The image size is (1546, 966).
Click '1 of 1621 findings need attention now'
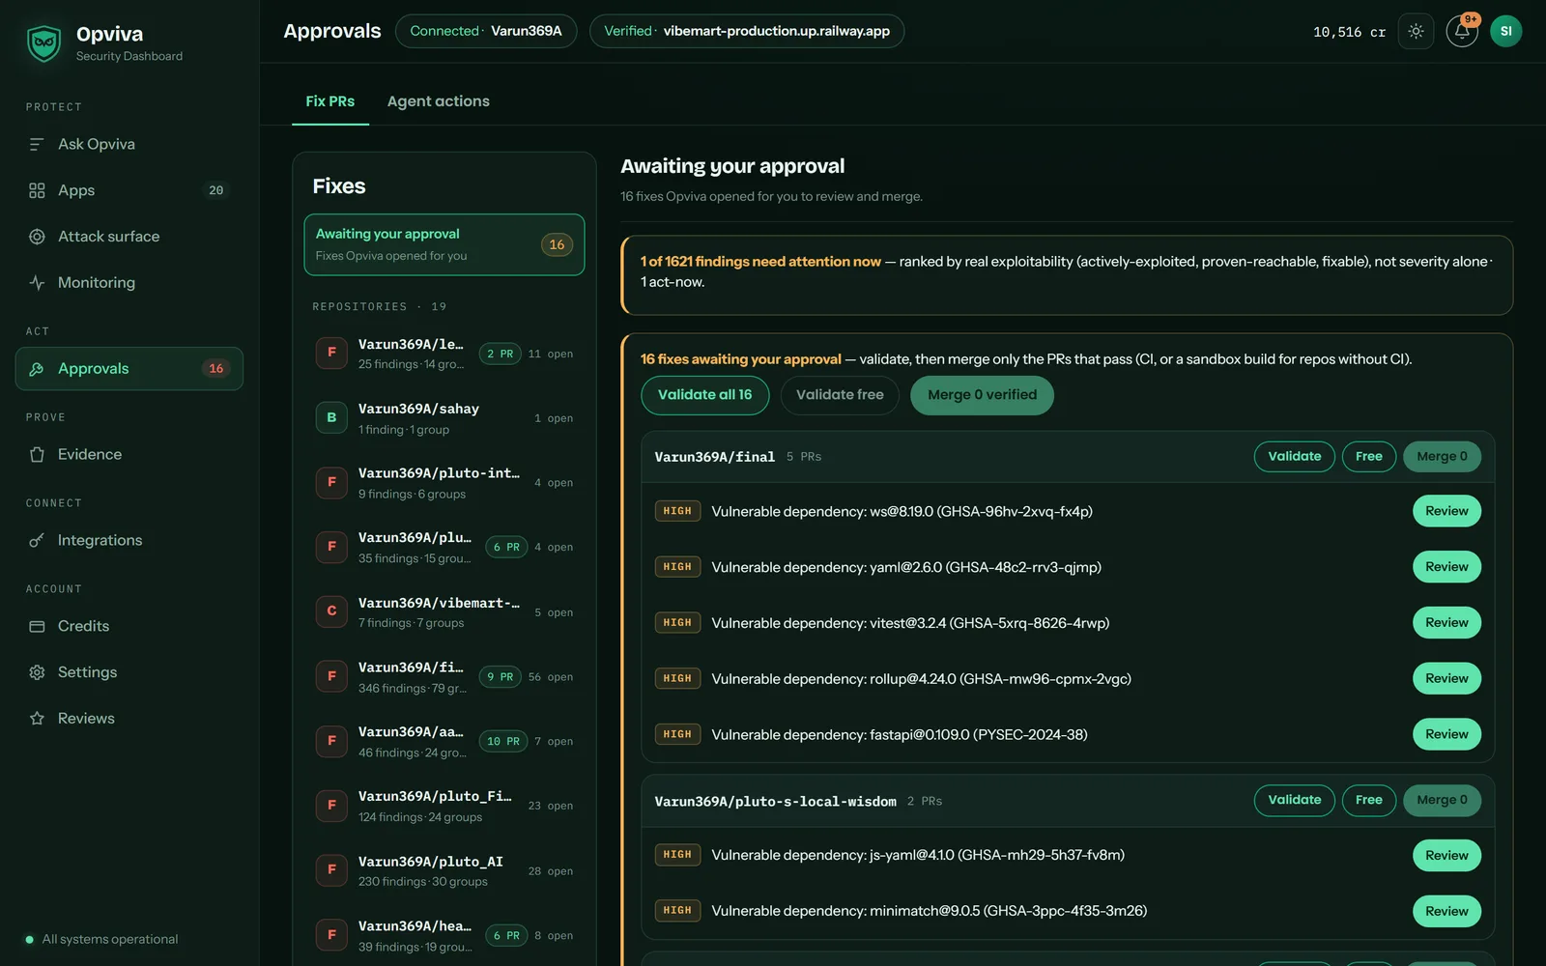[760, 262]
